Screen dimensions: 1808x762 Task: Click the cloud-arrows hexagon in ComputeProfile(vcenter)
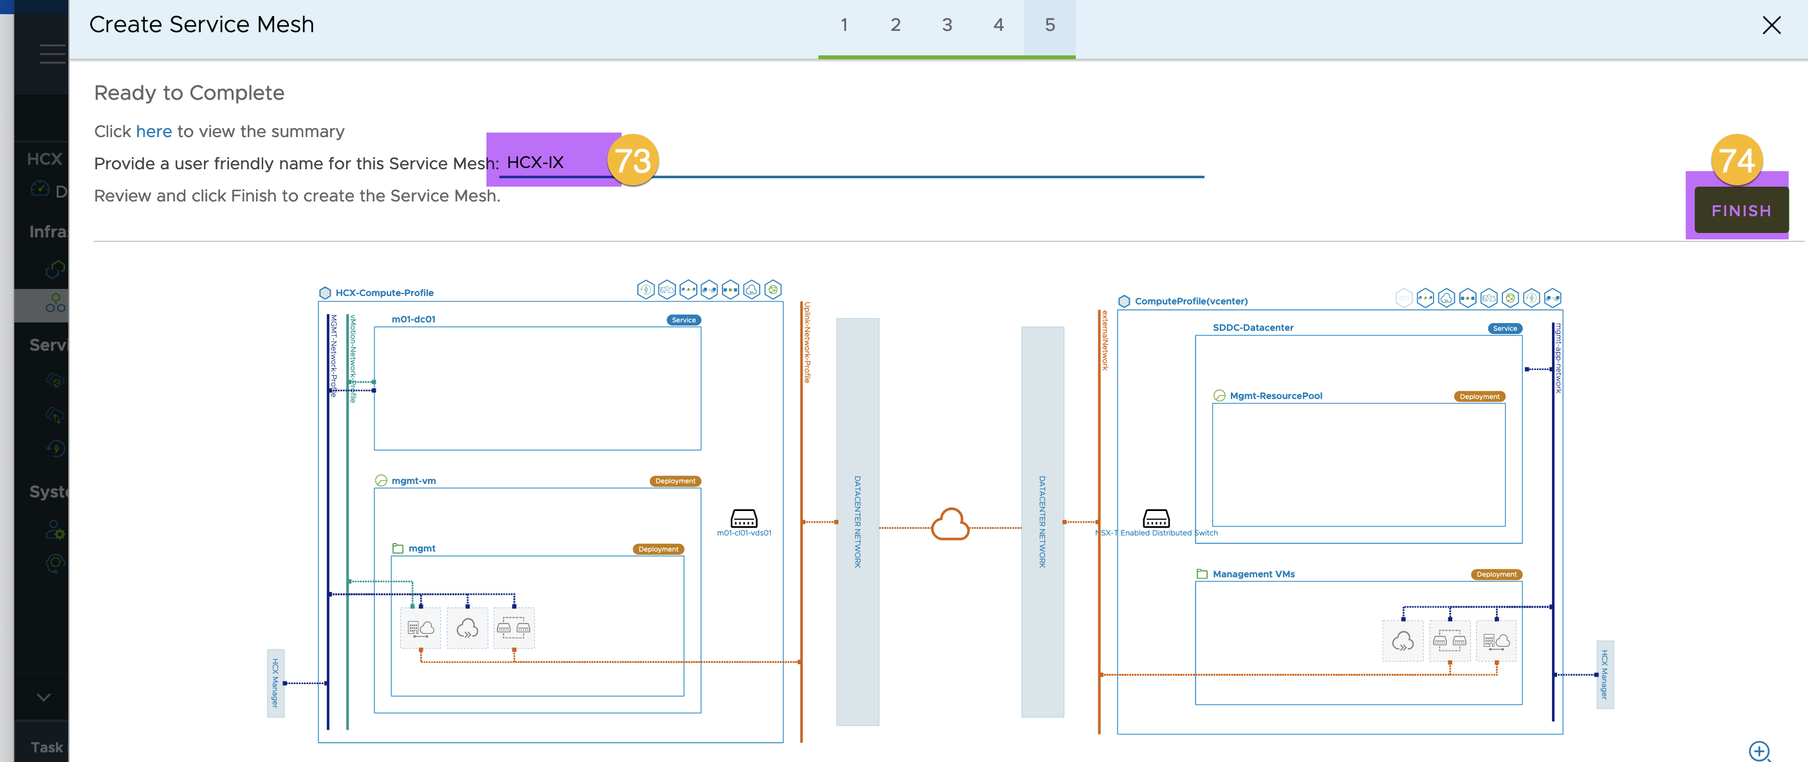click(x=1446, y=298)
